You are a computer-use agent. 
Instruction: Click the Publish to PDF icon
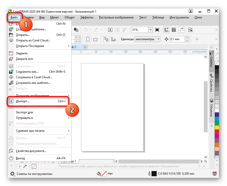click(x=124, y=30)
